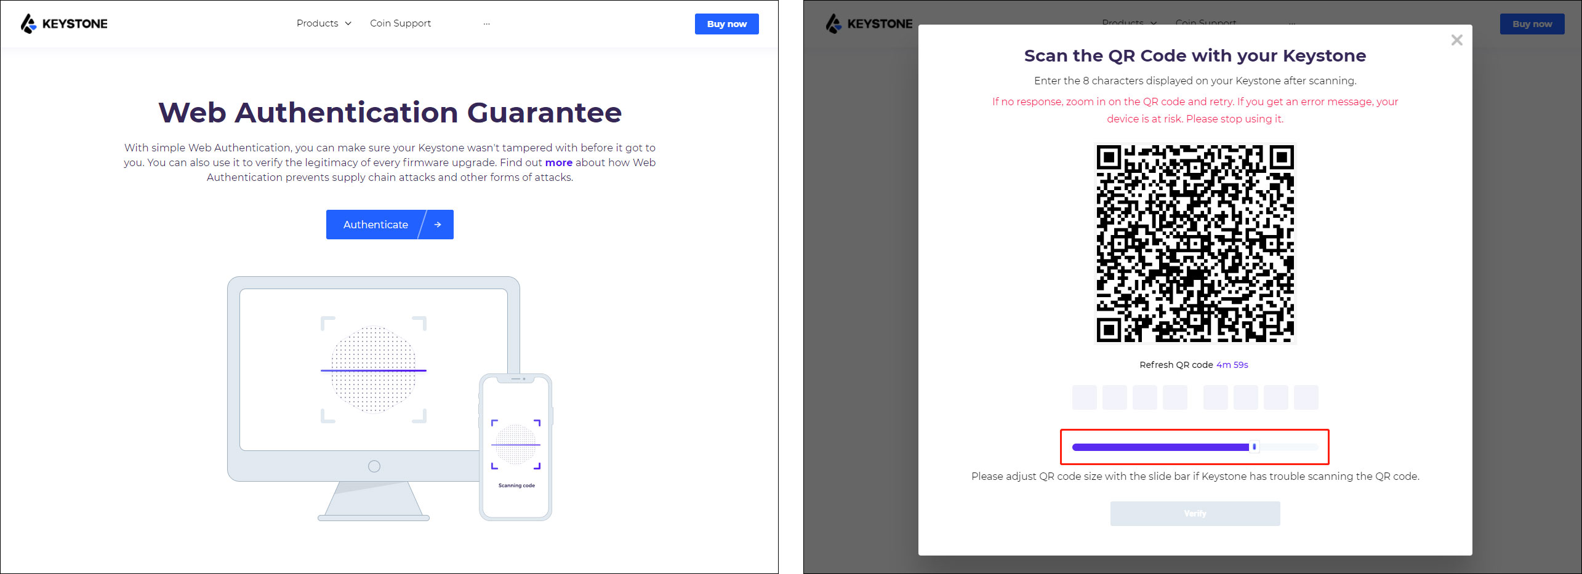Click the arrow icon on Authenticate button
The height and width of the screenshot is (574, 1582).
[x=437, y=225]
